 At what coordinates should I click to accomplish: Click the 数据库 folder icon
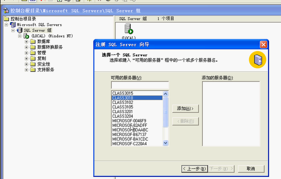click(33, 42)
